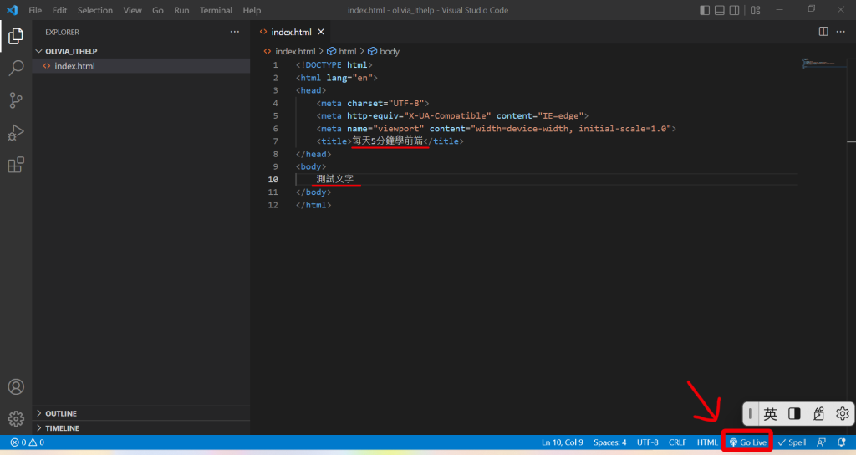This screenshot has width=856, height=455.
Task: Click the Ln 10, Col 9 status item
Action: (x=563, y=442)
